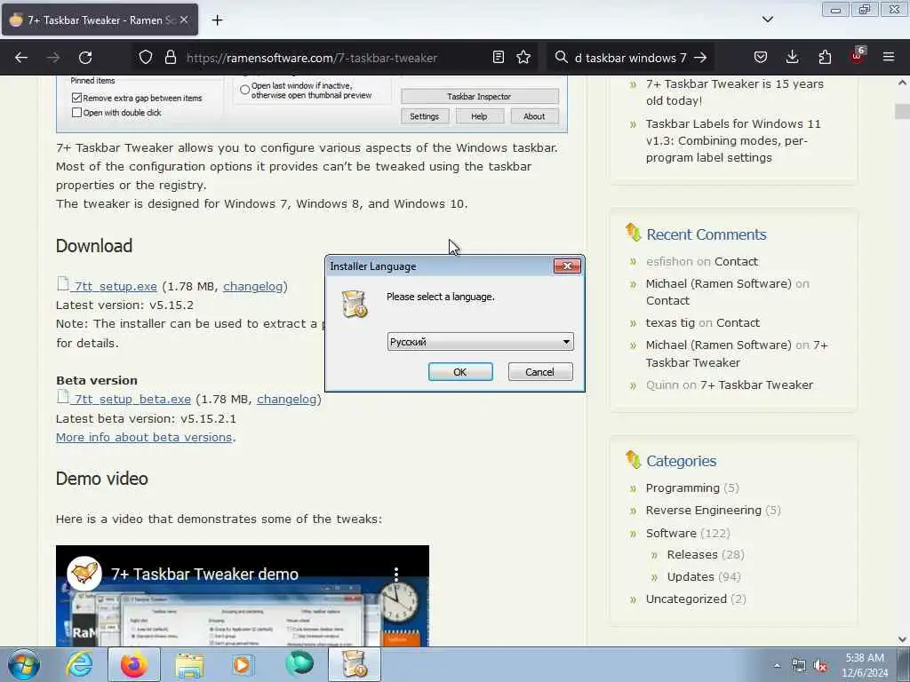This screenshot has width=910, height=682.
Task: Download 7tt_setup_beta.exe
Action: [132, 399]
